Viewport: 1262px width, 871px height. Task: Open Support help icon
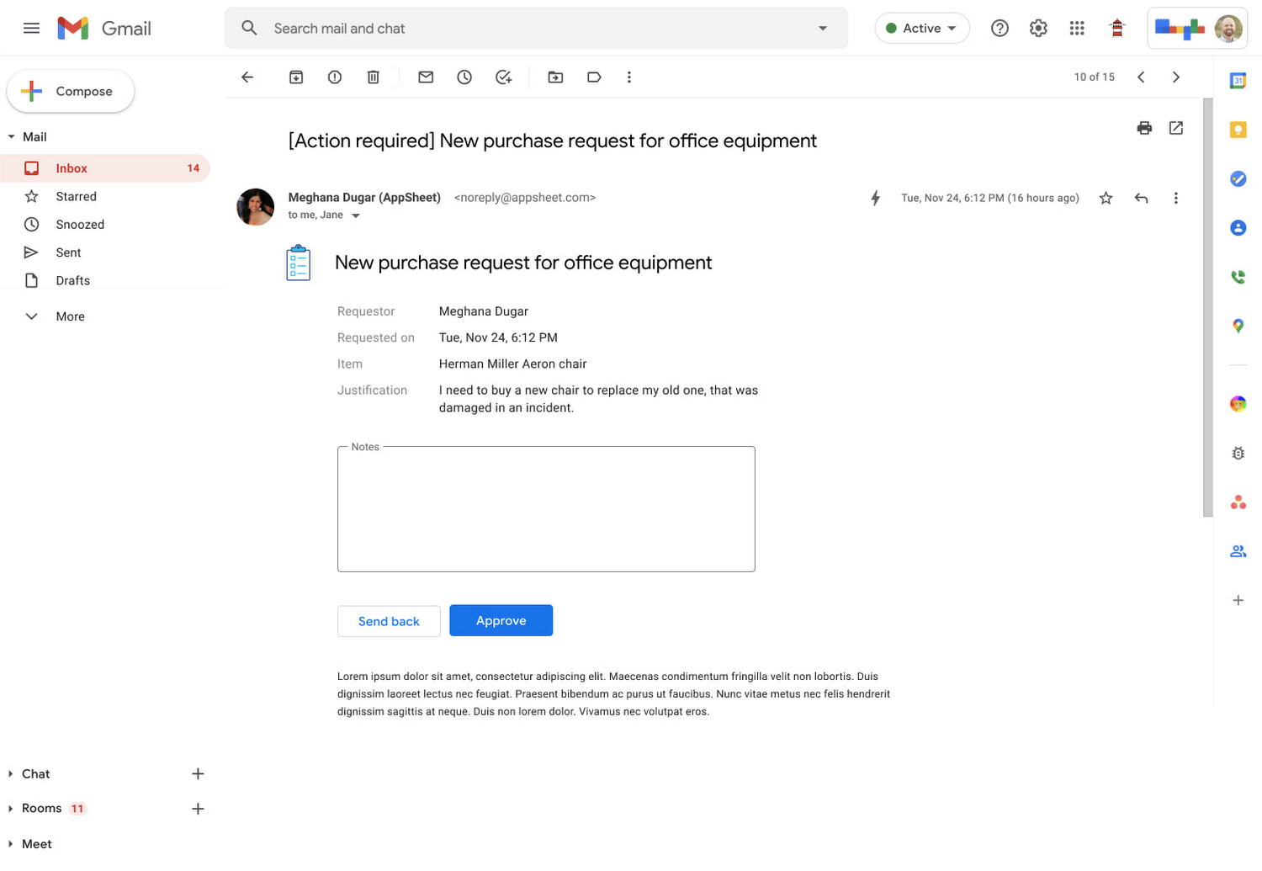(x=1000, y=28)
